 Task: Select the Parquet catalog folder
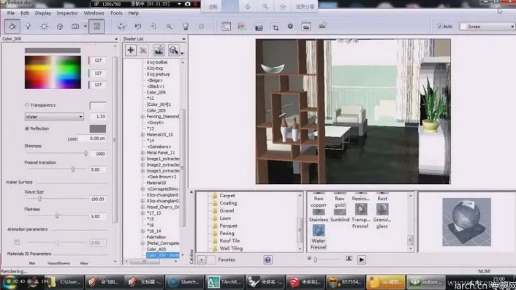(227, 225)
